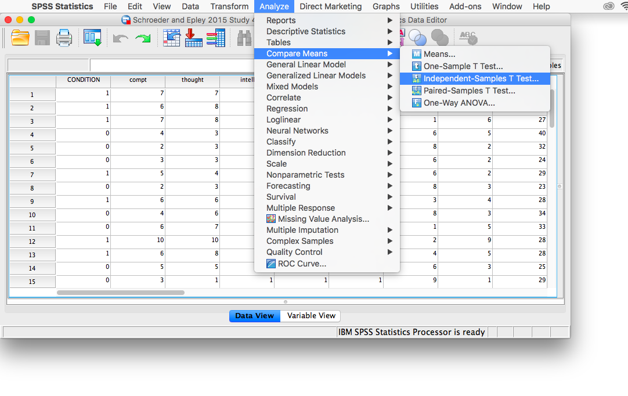
Task: Open the Creative Cloud menu bar icon
Action: tap(609, 6)
